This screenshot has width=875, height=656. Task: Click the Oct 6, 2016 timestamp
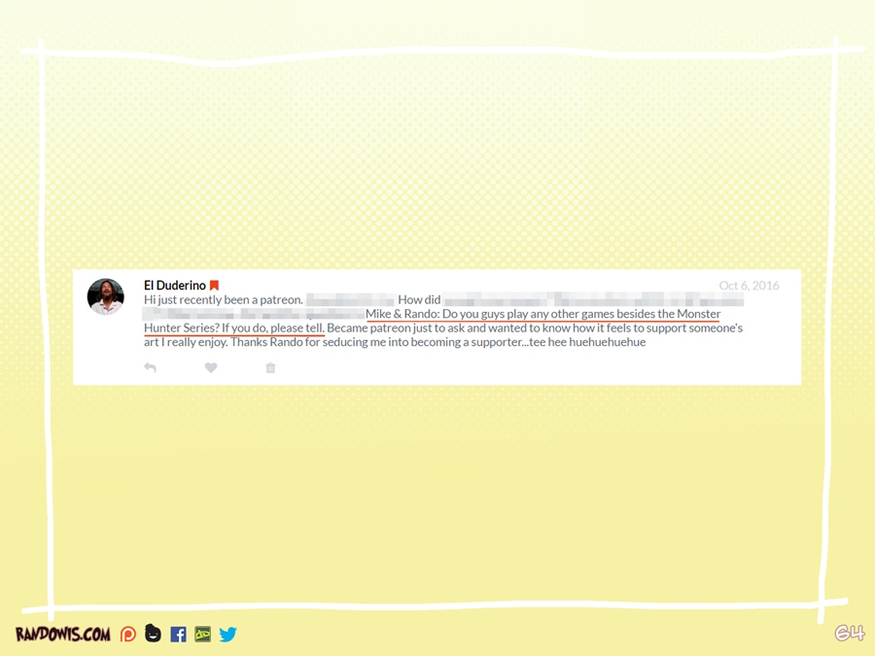[749, 286]
